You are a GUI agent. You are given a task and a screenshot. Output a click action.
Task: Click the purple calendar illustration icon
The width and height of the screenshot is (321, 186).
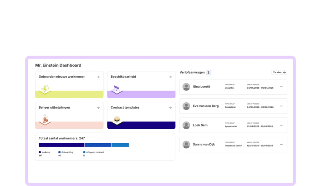[x=117, y=90]
